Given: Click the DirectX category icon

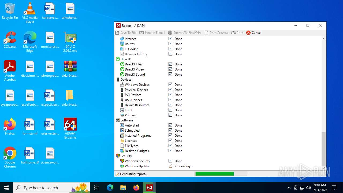Looking at the screenshot, I should coord(118,59).
